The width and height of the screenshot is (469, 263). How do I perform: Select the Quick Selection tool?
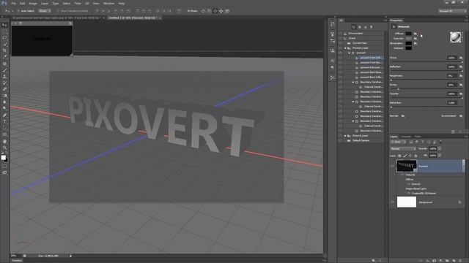[x=4, y=44]
